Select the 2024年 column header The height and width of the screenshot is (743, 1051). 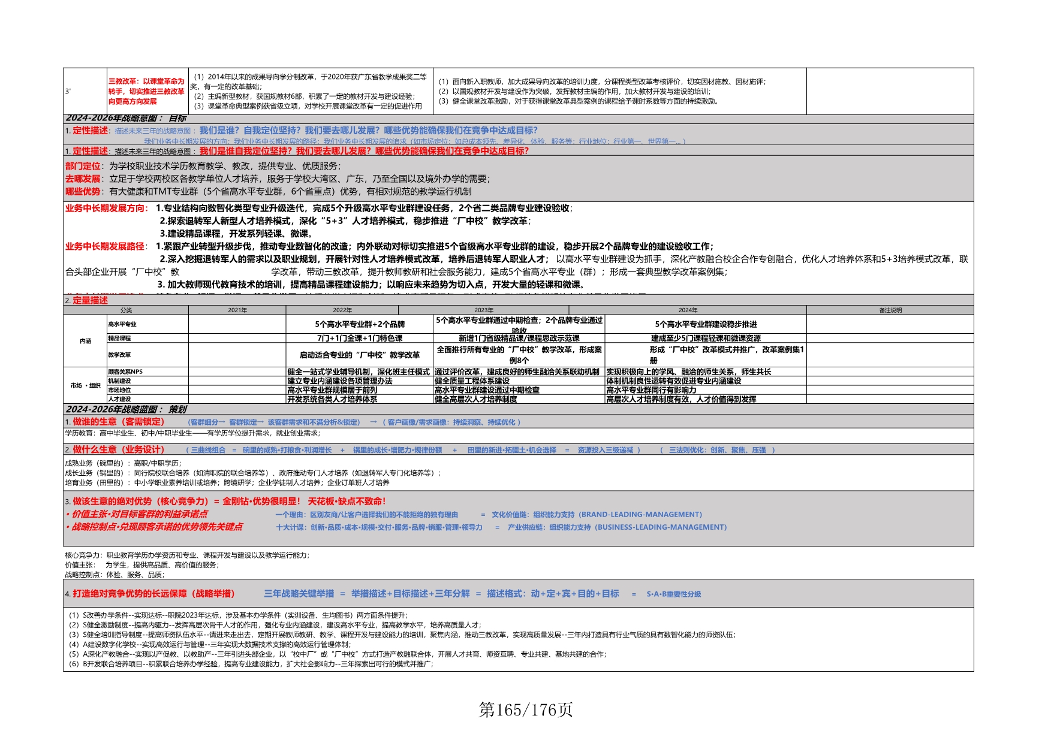[688, 310]
